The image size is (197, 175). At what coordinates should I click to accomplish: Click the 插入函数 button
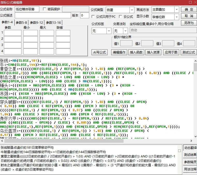(136, 52)
